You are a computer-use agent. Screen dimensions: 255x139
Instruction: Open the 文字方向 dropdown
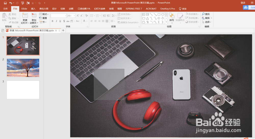(124, 14)
